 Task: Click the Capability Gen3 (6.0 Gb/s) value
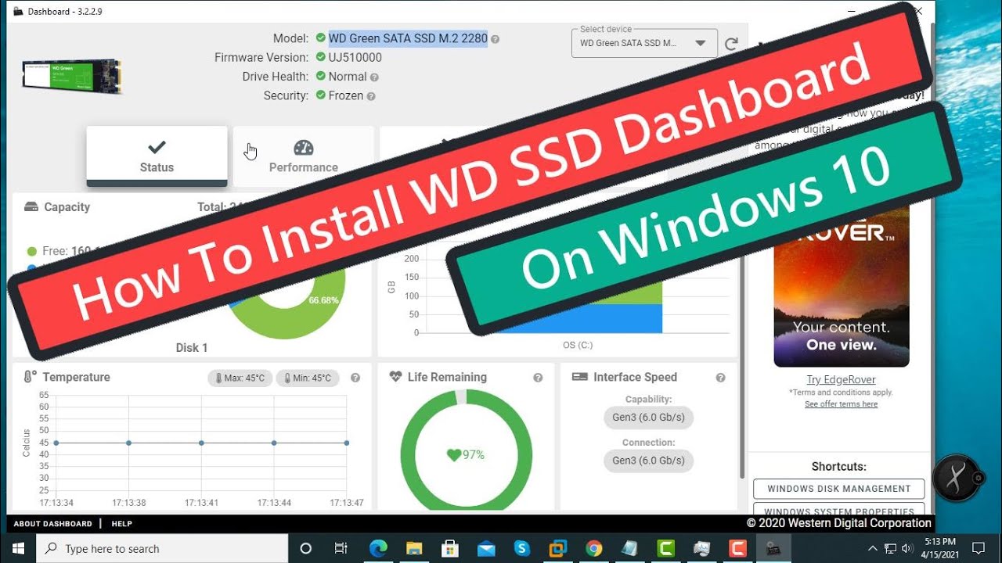649,418
